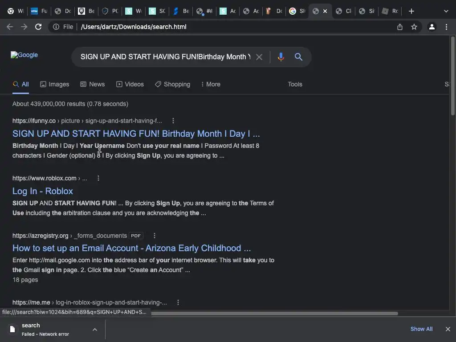Click the https://ifunny.co breadcrumb URL
The image size is (456, 342).
click(34, 121)
